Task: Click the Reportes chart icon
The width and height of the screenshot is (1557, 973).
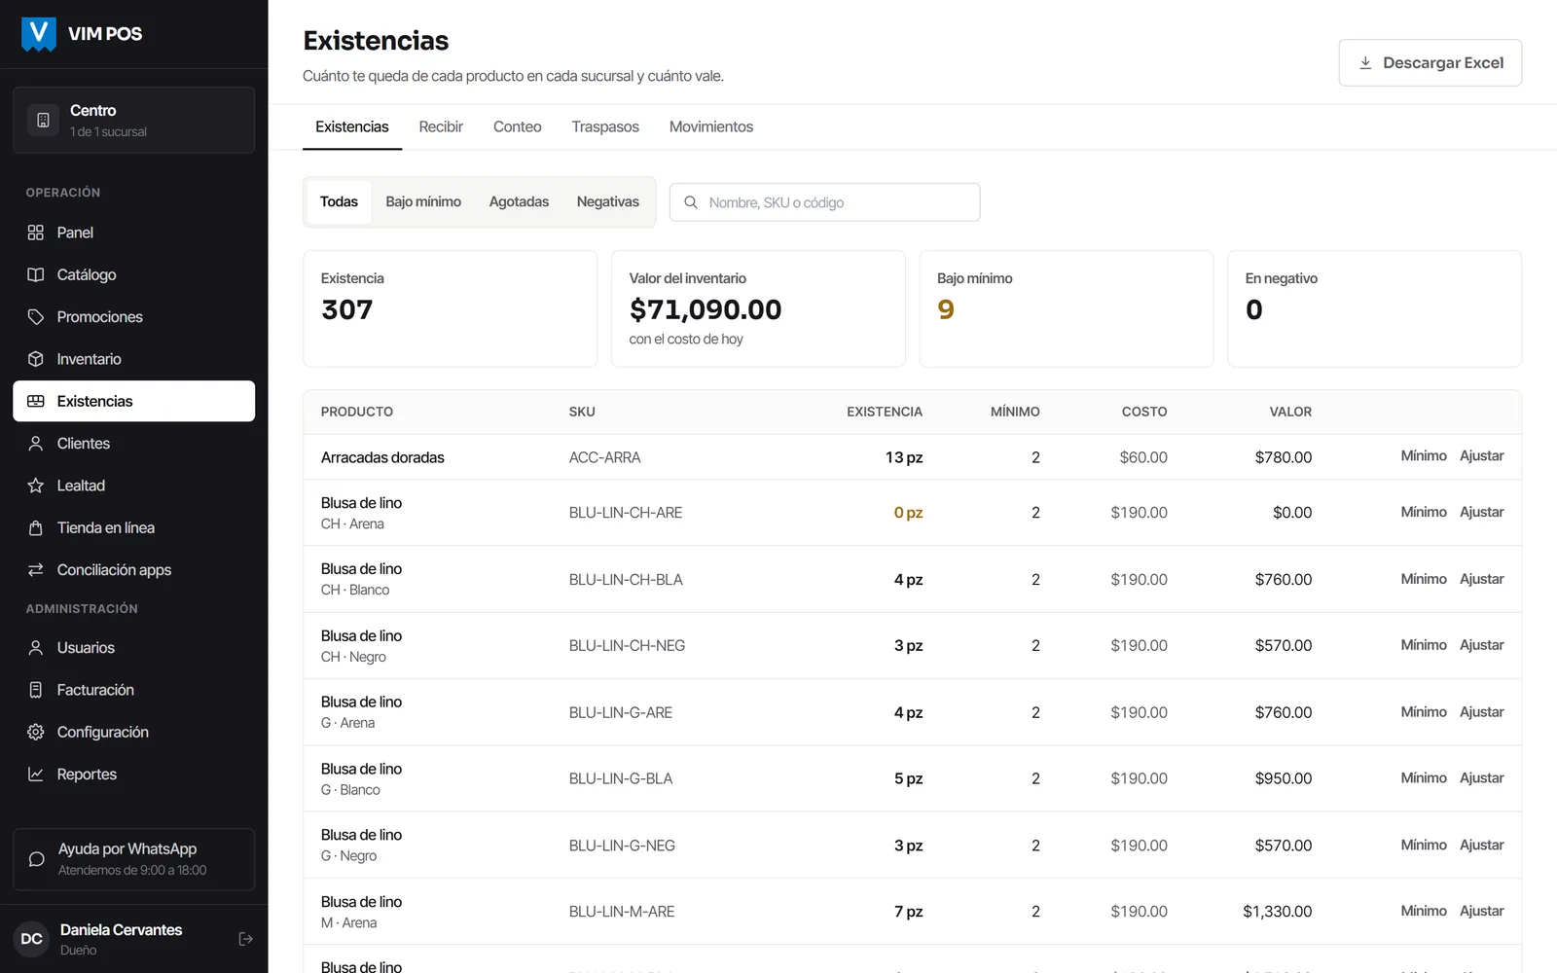Action: coord(36,775)
